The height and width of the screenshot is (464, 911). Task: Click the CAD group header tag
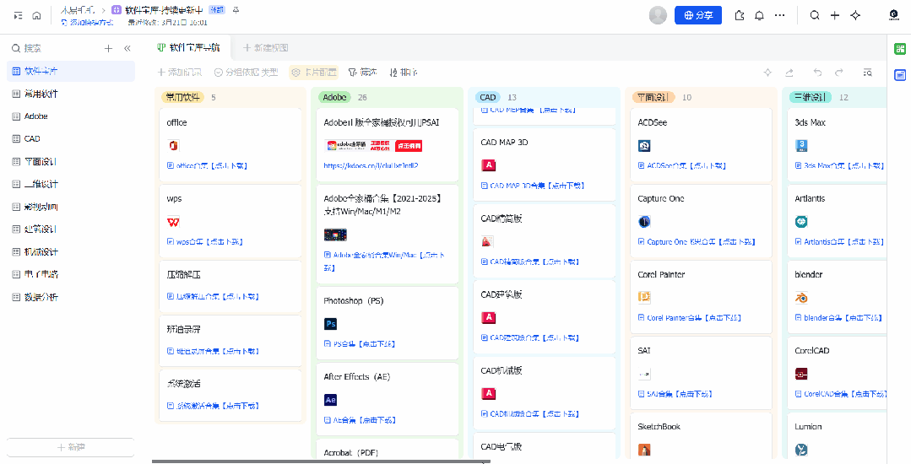coord(488,97)
